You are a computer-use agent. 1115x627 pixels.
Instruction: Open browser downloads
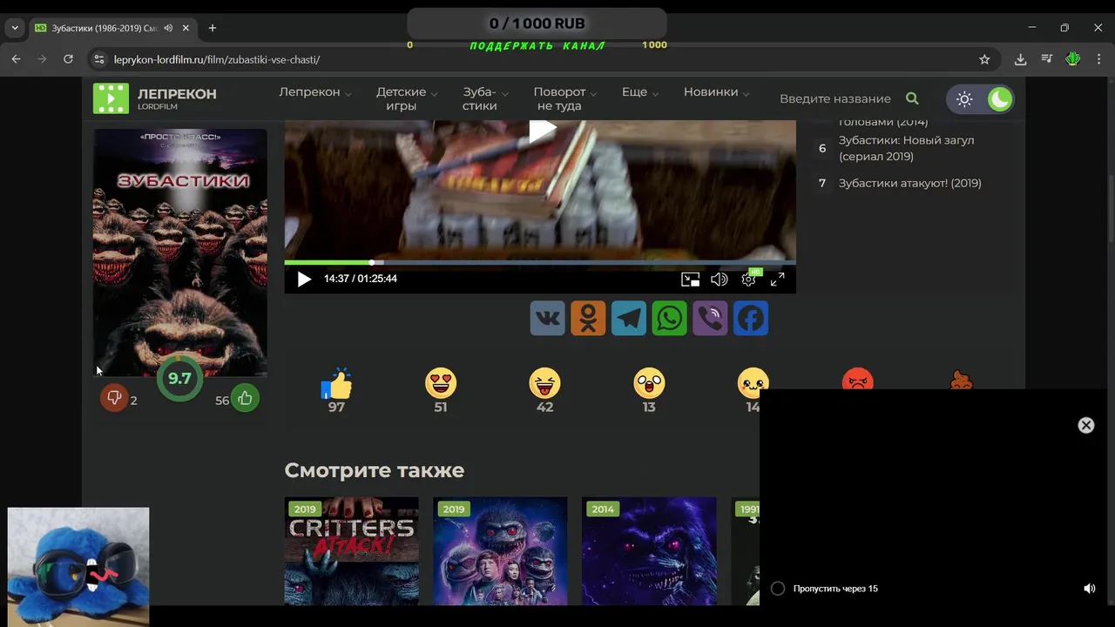1020,59
